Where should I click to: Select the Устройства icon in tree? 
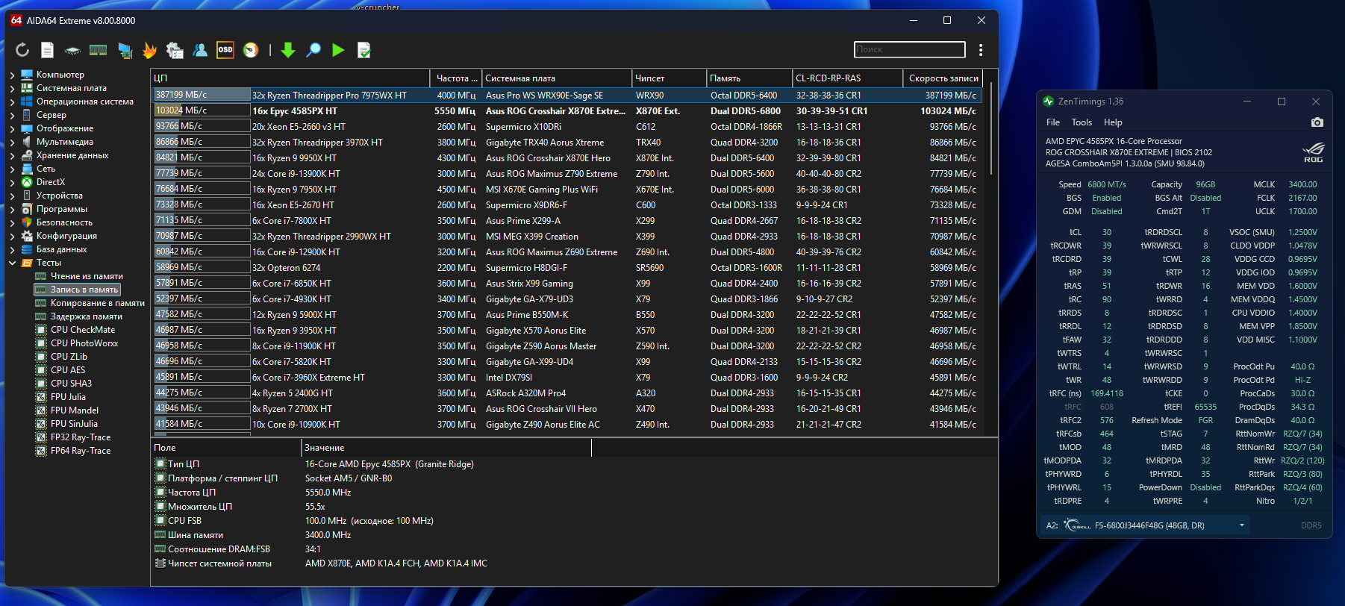coord(27,196)
